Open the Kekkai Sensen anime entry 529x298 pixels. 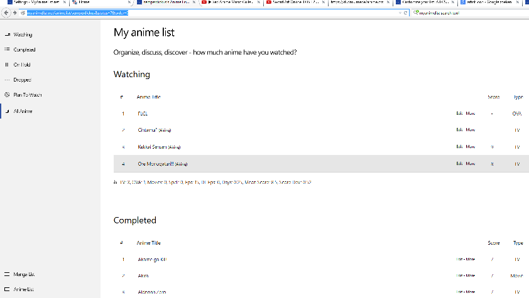tap(159, 147)
